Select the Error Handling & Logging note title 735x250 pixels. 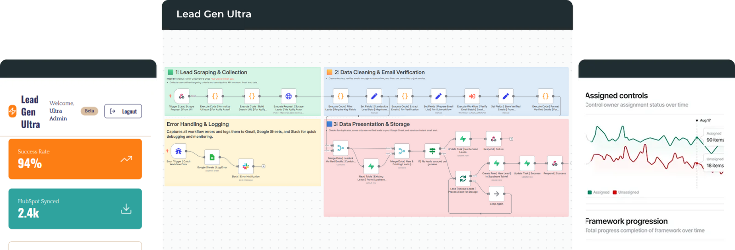pos(198,124)
